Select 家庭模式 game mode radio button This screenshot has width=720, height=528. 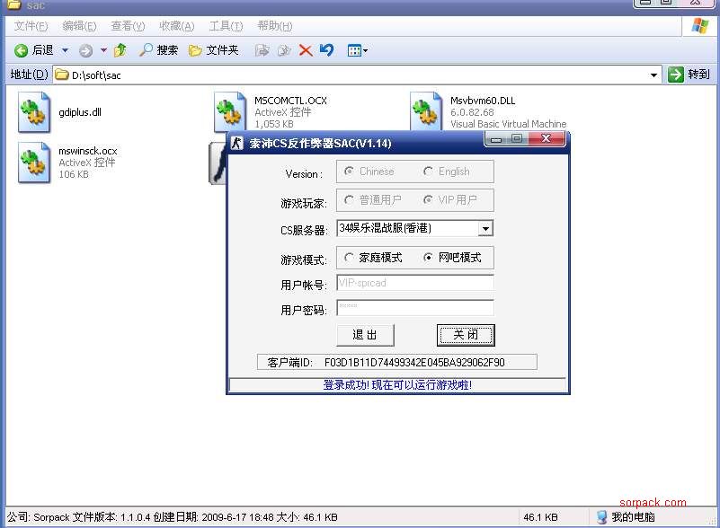tap(349, 258)
